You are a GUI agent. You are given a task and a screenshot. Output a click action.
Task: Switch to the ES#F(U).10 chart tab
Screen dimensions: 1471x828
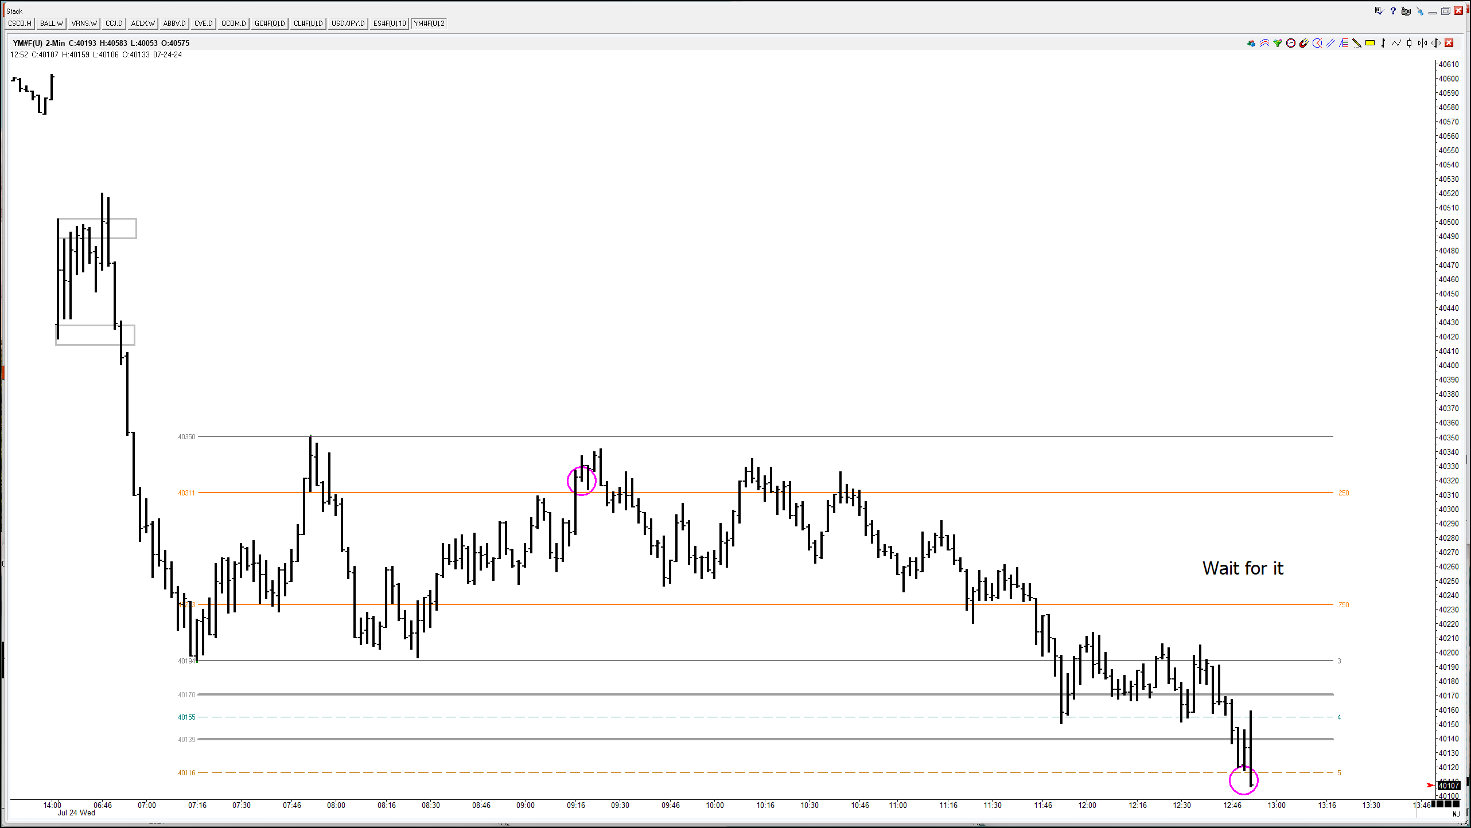point(389,24)
